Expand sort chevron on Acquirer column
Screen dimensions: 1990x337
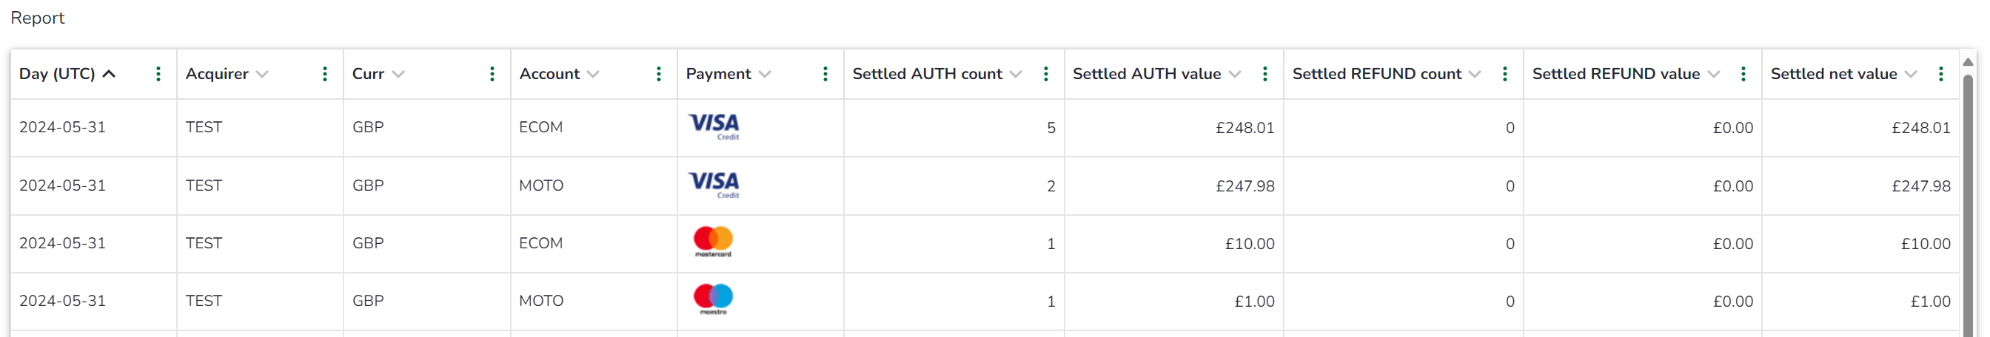[263, 74]
